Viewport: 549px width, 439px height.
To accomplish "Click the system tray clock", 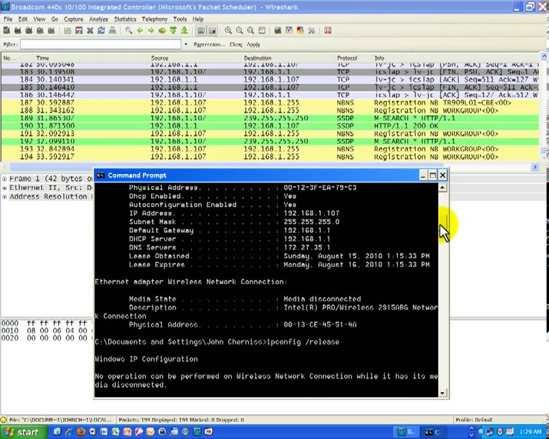I will point(531,432).
